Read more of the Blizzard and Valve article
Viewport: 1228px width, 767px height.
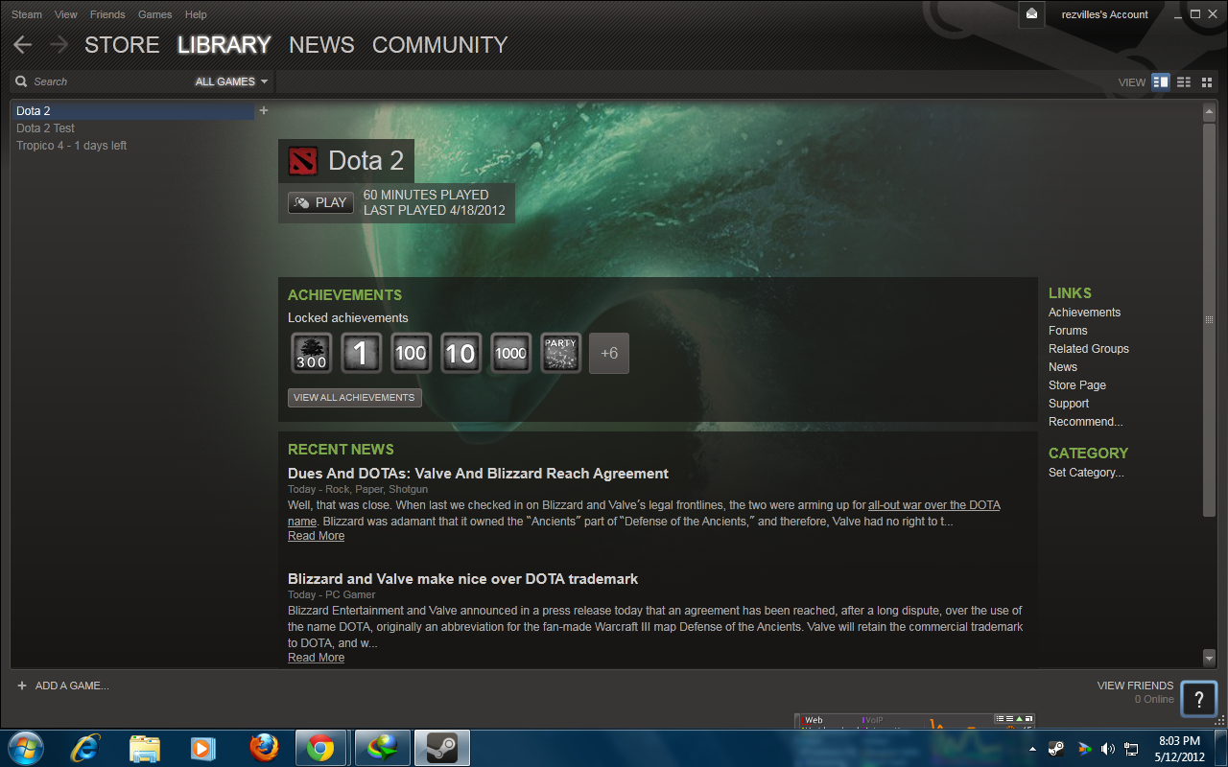coord(316,658)
